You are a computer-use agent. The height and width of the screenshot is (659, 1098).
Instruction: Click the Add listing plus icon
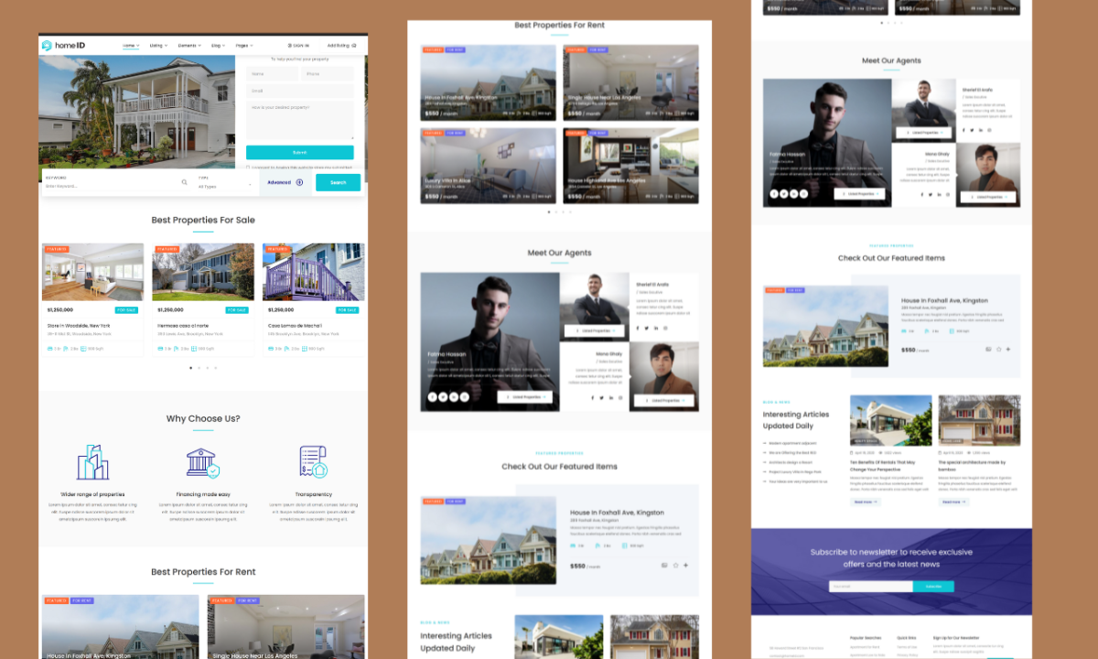pos(353,46)
